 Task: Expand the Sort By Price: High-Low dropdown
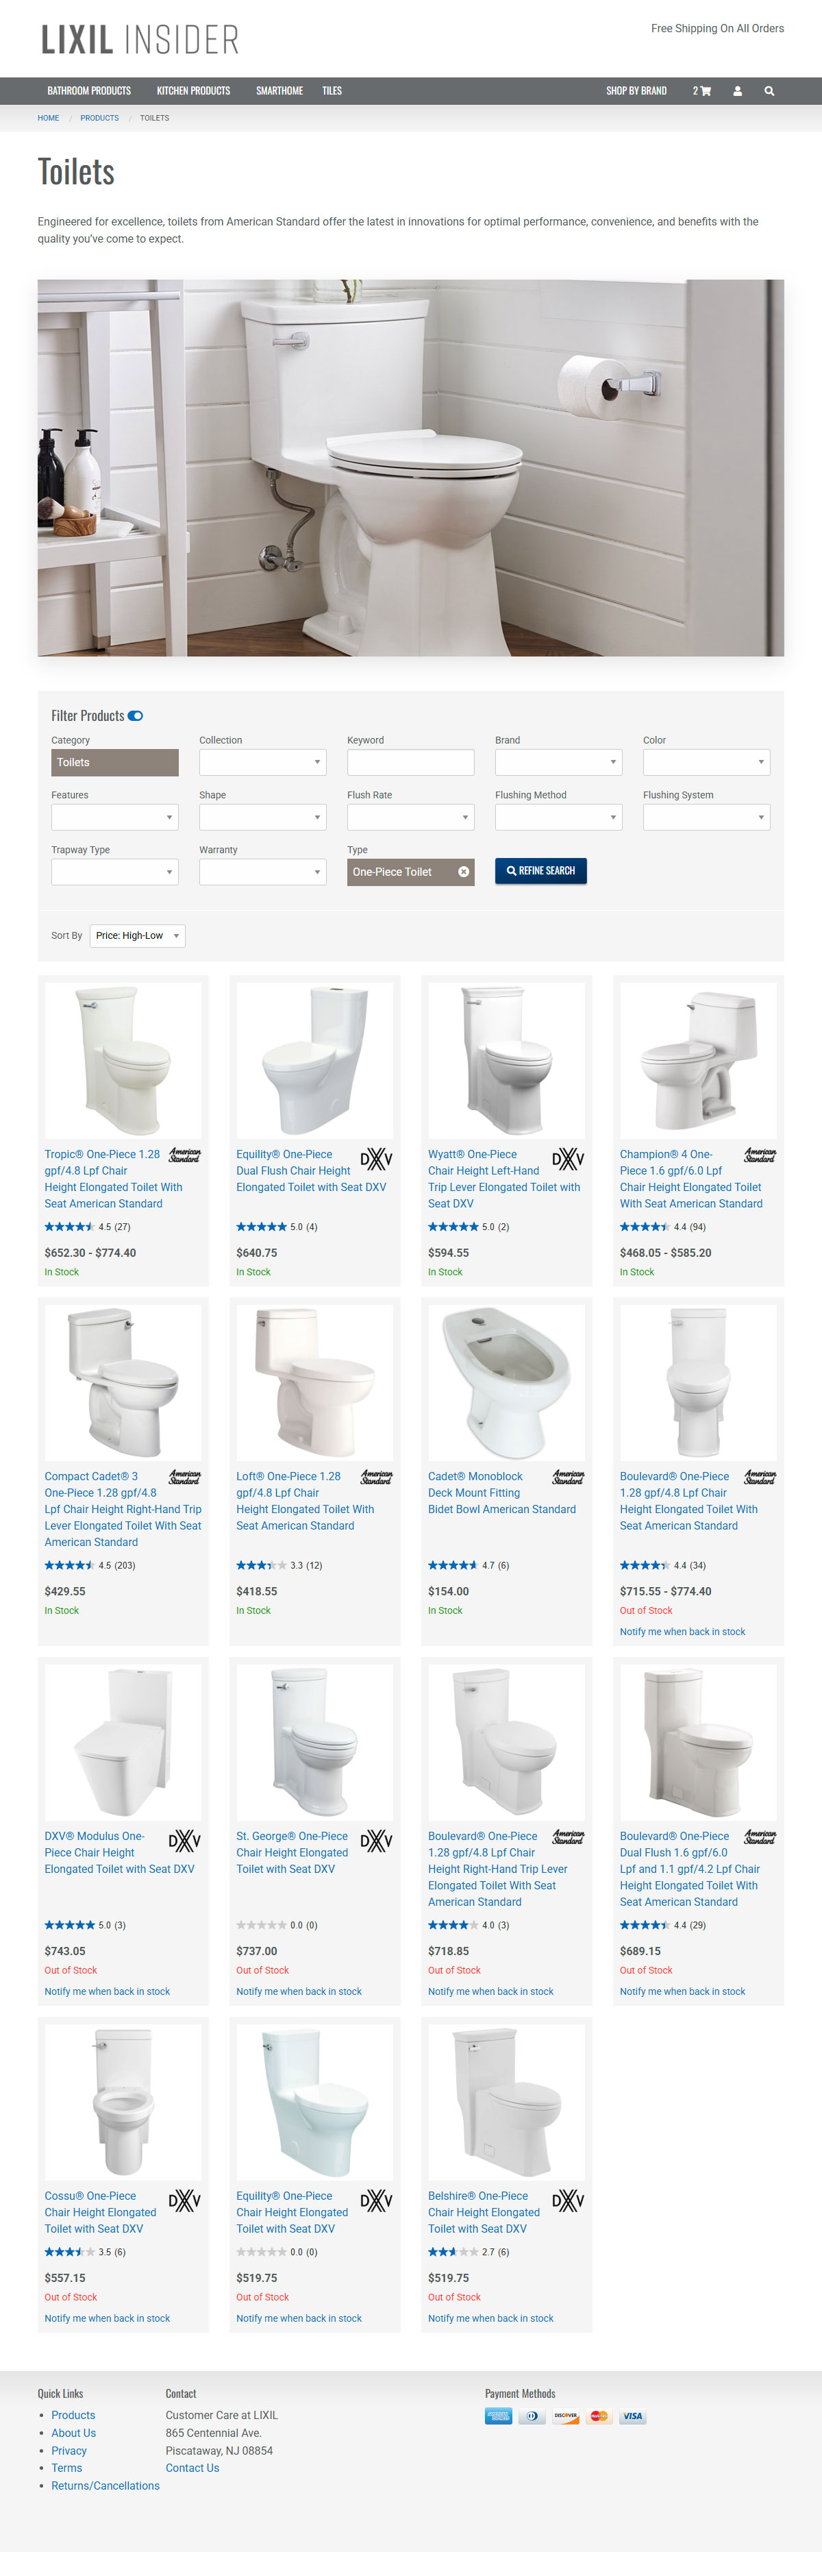[138, 936]
